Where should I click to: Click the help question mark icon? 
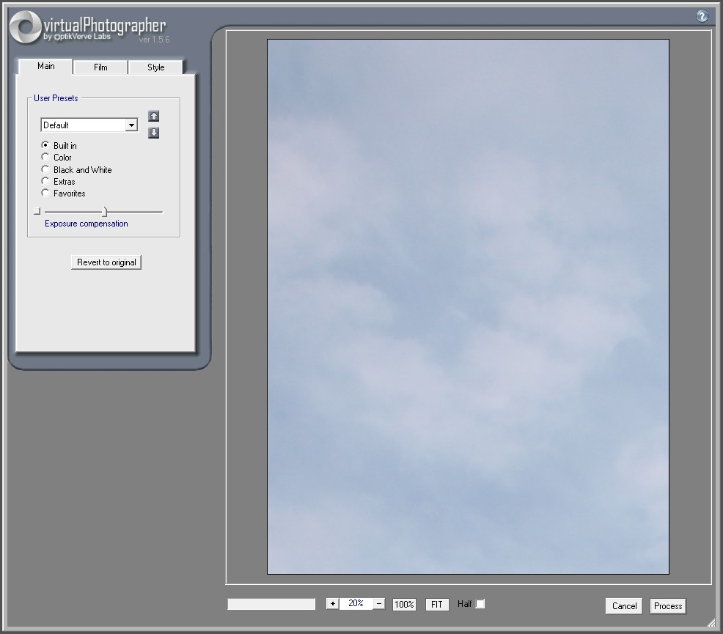coord(702,16)
